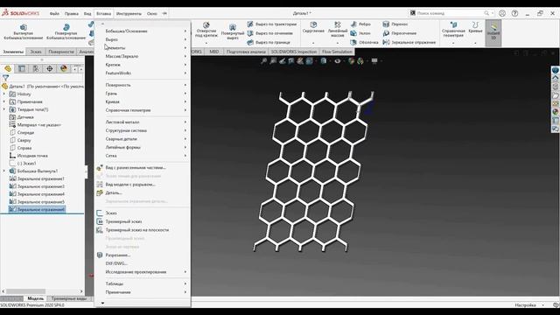Image resolution: width=560 pixels, height=315 pixels.
Task: Select the Ребро rib tool
Action: click(x=360, y=24)
